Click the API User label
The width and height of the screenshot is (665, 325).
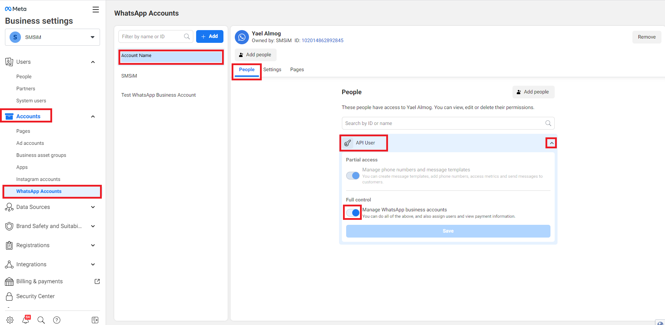click(365, 143)
